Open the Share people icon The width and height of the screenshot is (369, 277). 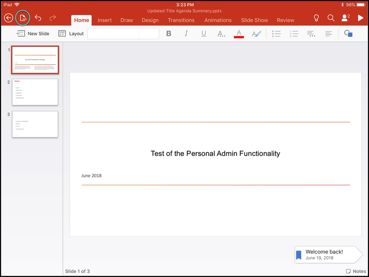click(x=346, y=18)
